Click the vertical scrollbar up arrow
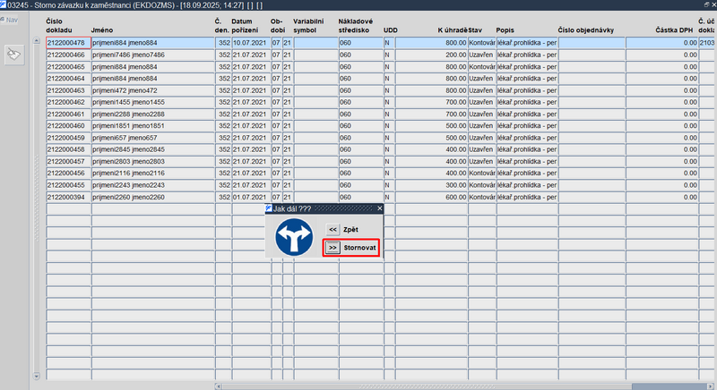 (37, 40)
